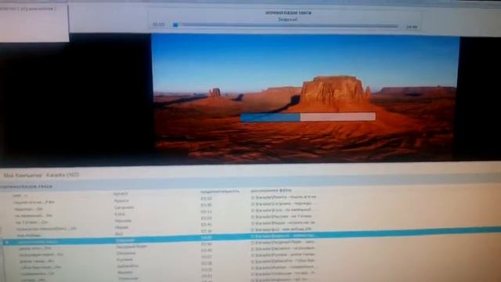The height and width of the screenshot is (282, 501).
Task: Click the desert video preview frame
Action: pyautogui.click(x=305, y=97)
